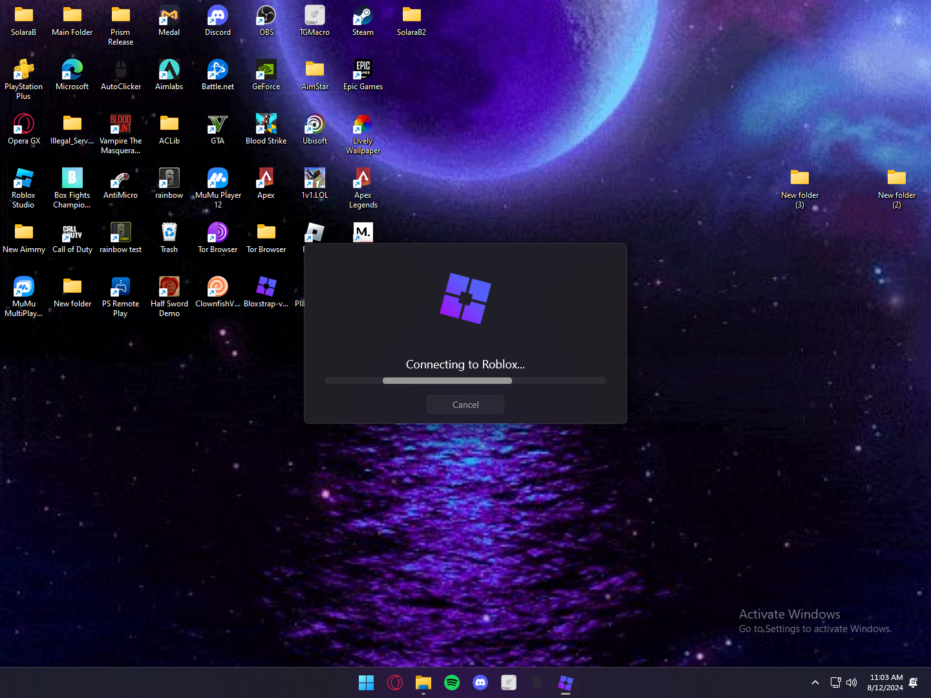The height and width of the screenshot is (698, 931).
Task: Open PlayStation Plus shortcut
Action: tap(24, 79)
